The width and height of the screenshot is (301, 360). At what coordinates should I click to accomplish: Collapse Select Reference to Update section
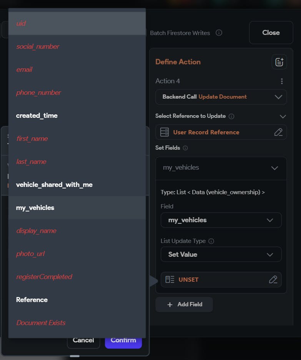(283, 116)
